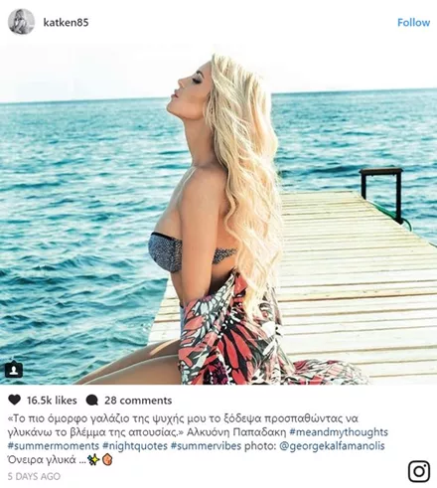Show tagged people icon on photo
437x488 pixels.
coord(14,370)
